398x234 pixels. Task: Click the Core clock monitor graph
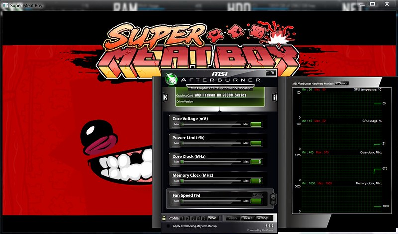(341, 167)
